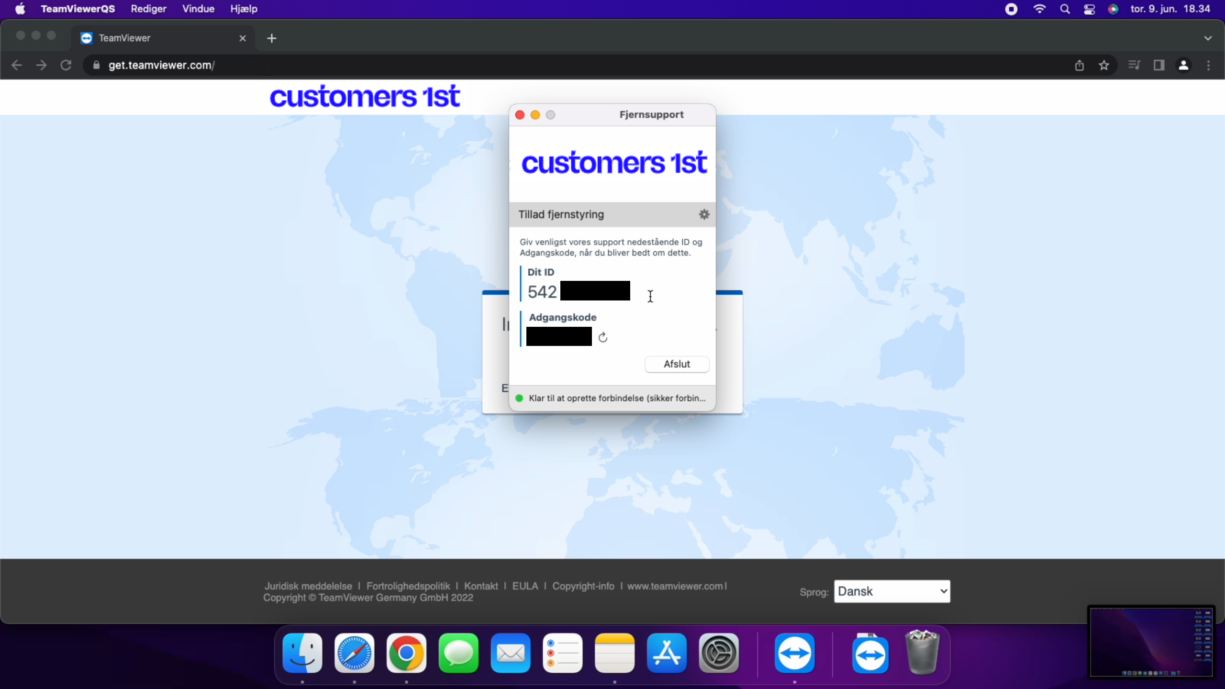The height and width of the screenshot is (689, 1225).
Task: Expand the tab search chevron
Action: click(1208, 38)
